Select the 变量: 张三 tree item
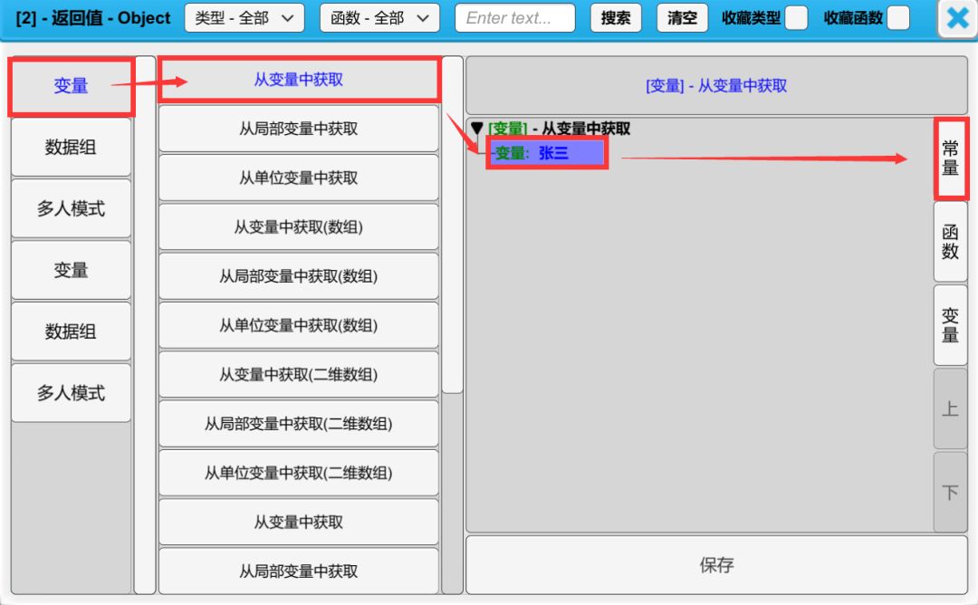The image size is (978, 605). click(x=546, y=153)
